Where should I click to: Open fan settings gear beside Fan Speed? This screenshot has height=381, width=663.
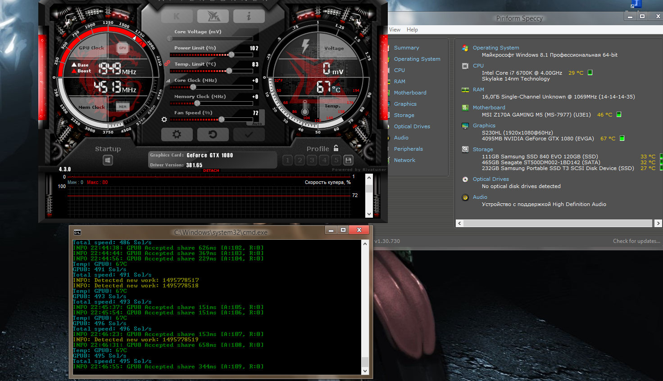coord(164,120)
